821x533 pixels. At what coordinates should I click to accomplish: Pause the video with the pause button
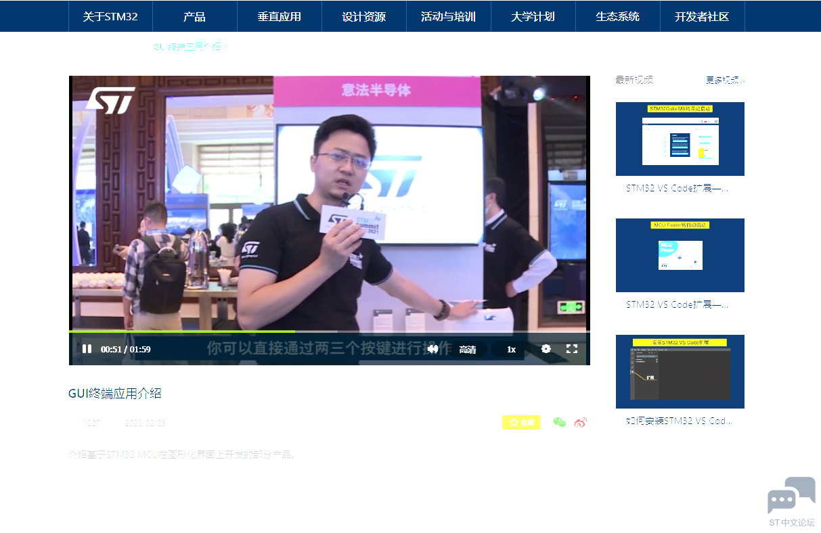pos(87,349)
